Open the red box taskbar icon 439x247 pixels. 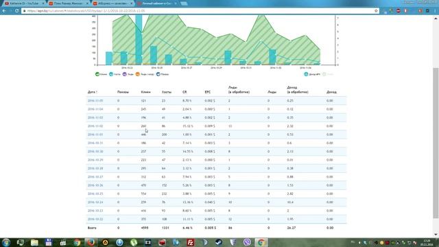tap(162, 242)
